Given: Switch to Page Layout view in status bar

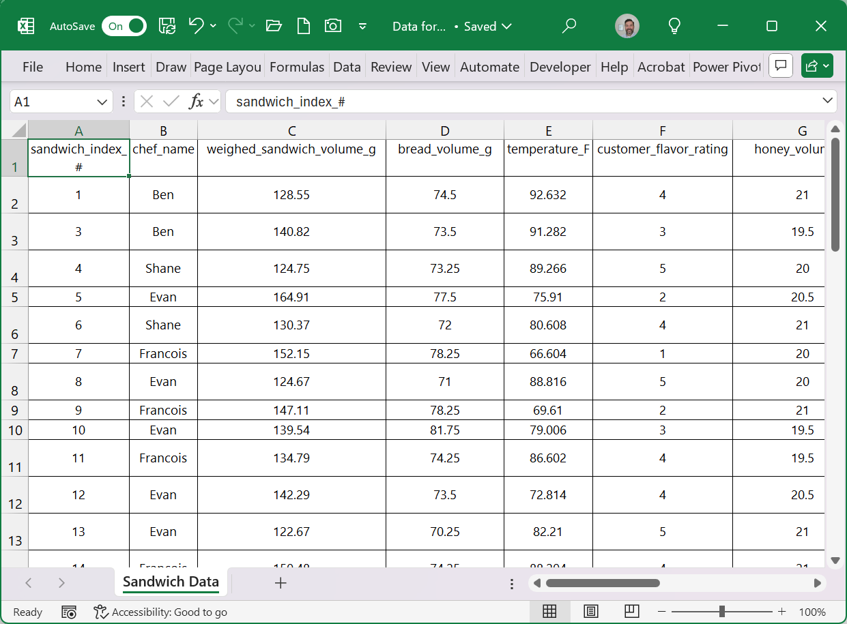Looking at the screenshot, I should click(x=591, y=611).
